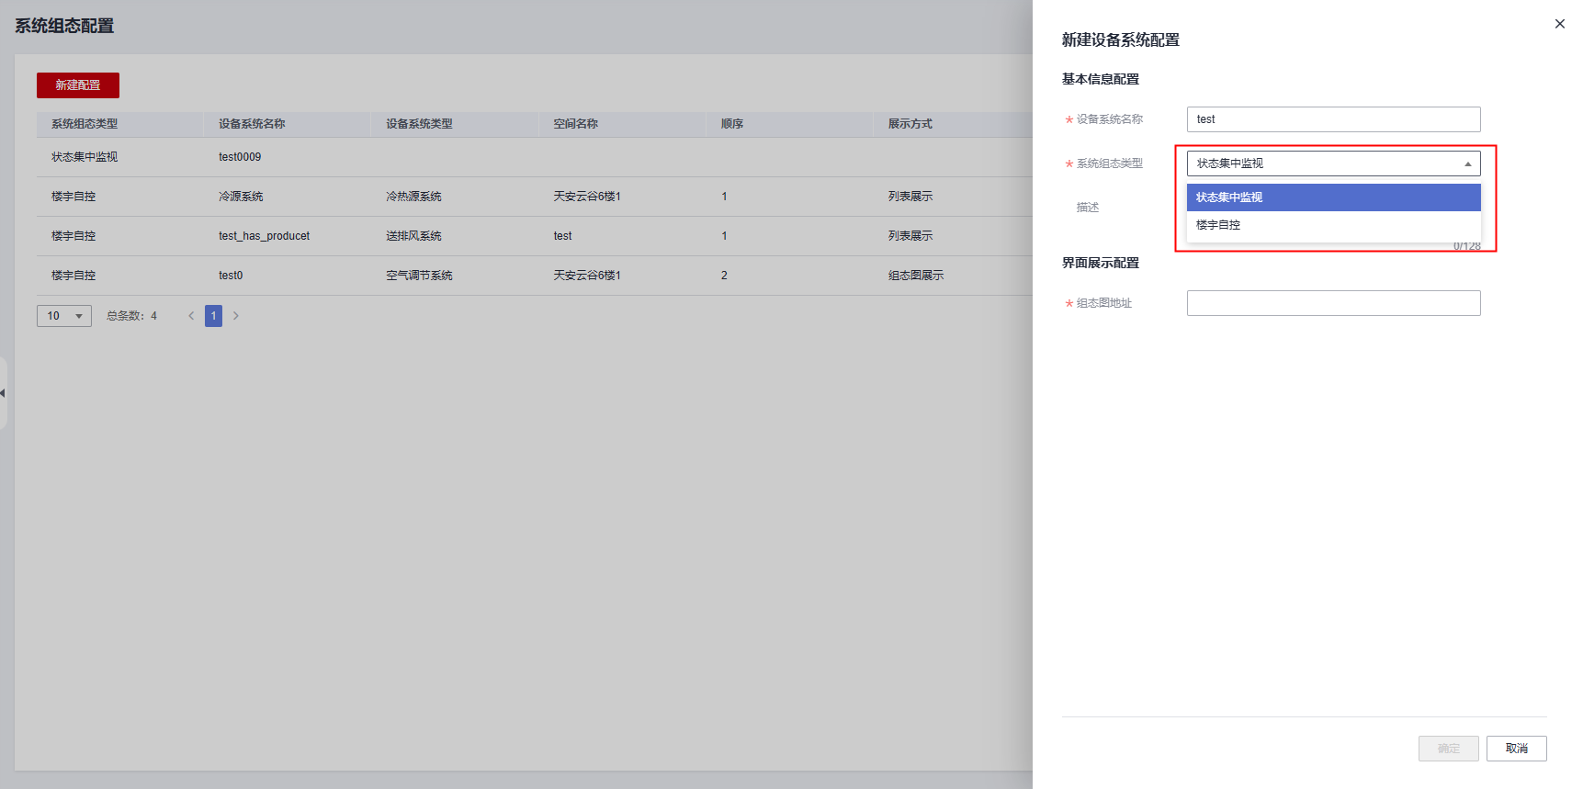
Task: Select the test0009 table cell
Action: (240, 157)
